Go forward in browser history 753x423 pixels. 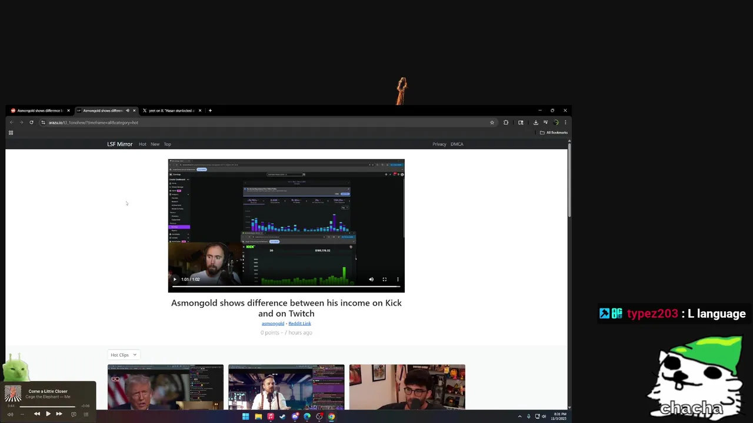pos(21,123)
